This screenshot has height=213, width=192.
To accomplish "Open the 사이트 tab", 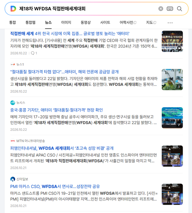I will point(105,22).
